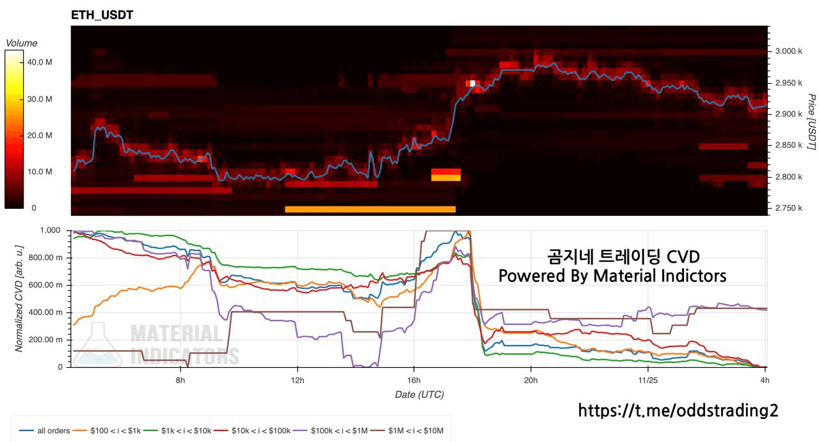Click the white hotspot cell near 2.950k

click(x=473, y=84)
